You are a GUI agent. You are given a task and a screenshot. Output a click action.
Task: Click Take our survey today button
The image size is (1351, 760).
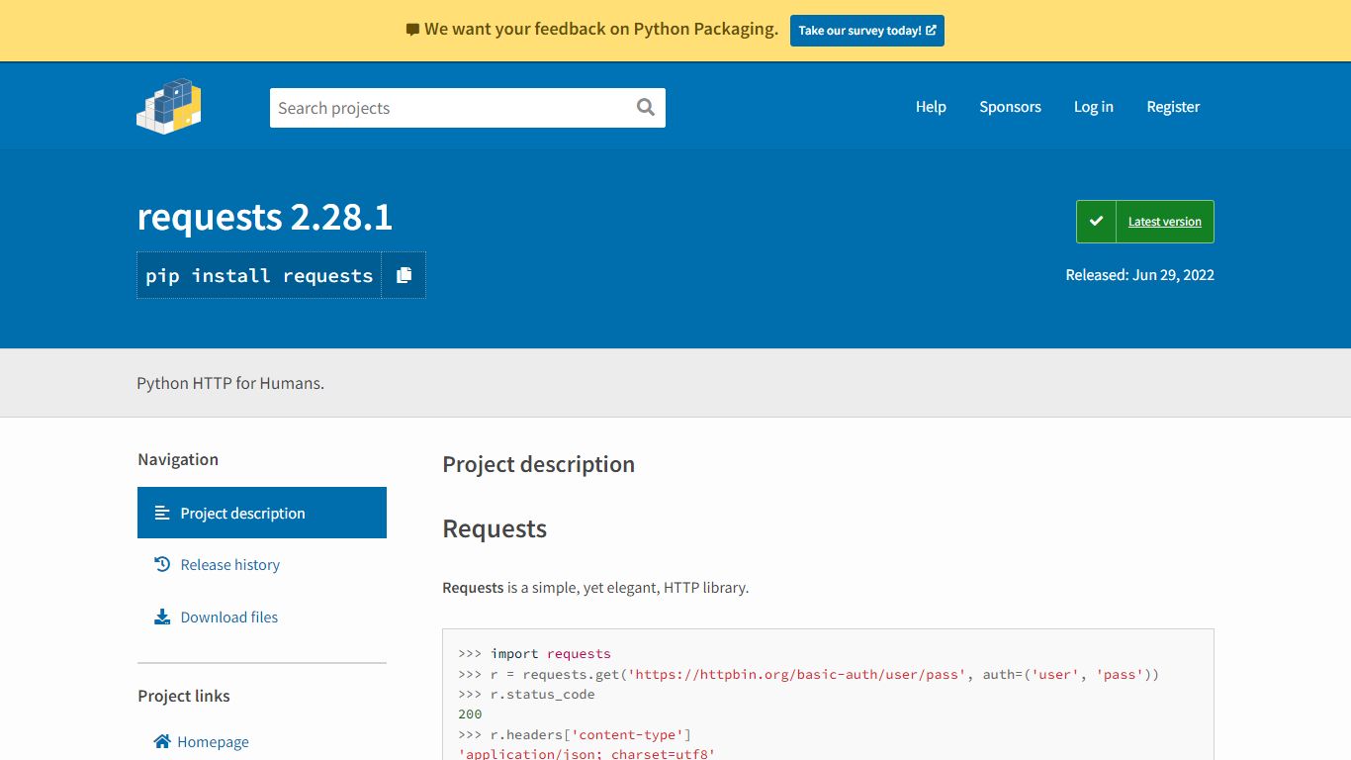pyautogui.click(x=867, y=31)
